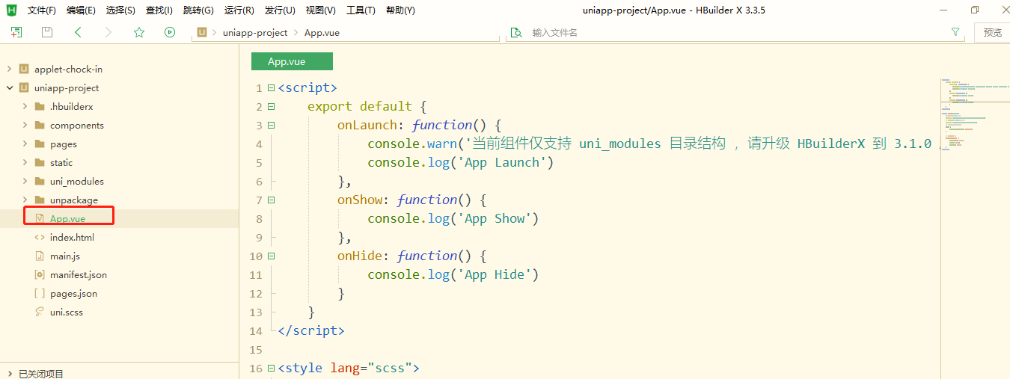Expand the uni_modules folder arrow
Image resolution: width=1010 pixels, height=379 pixels.
tap(25, 182)
